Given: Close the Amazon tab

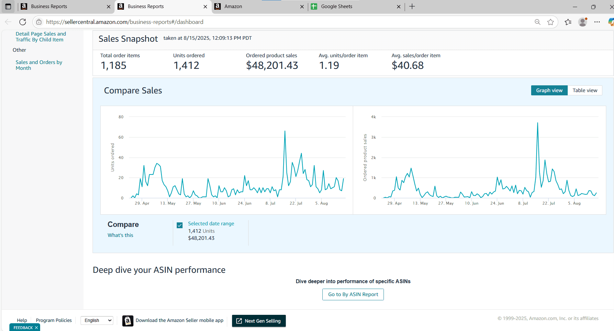Looking at the screenshot, I should point(302,6).
